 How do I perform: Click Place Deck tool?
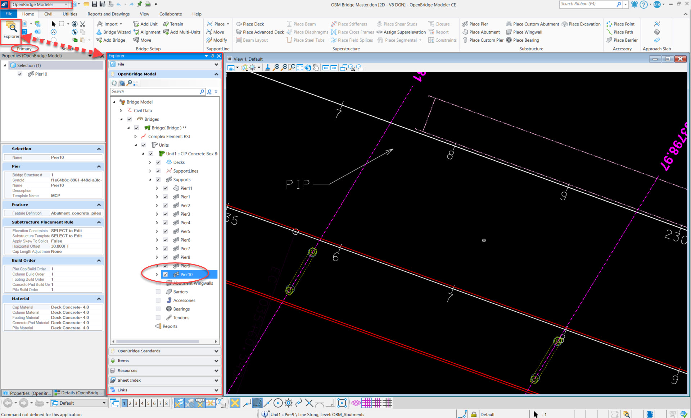tap(250, 24)
